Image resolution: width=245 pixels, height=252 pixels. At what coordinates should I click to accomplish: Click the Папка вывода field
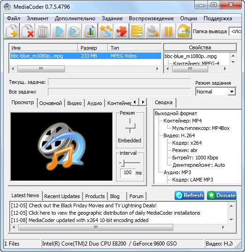point(235,31)
